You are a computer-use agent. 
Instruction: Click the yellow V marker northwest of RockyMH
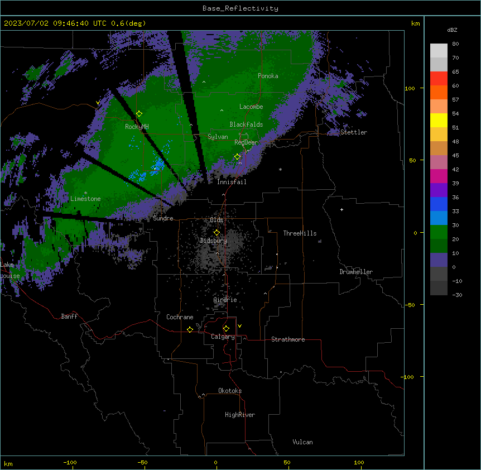pos(98,103)
